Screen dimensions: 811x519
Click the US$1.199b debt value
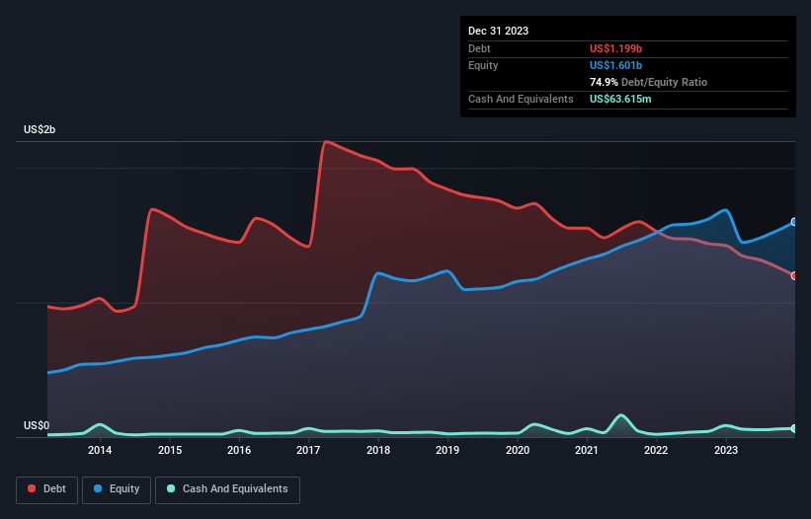[615, 48]
